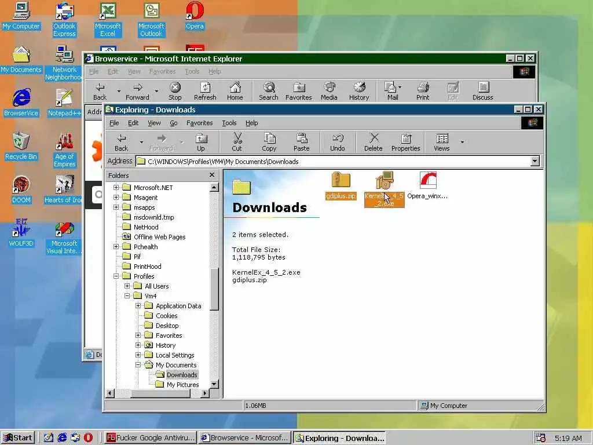Select My Pictures folder in tree

(178, 385)
